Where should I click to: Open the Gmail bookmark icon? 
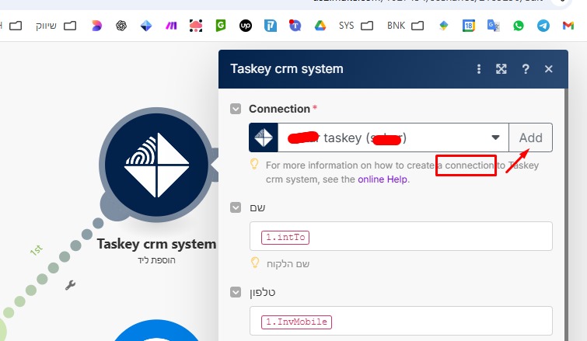(569, 26)
